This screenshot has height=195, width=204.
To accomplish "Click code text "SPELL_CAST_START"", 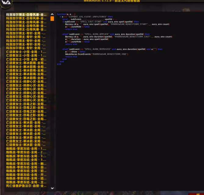I will (91, 22).
